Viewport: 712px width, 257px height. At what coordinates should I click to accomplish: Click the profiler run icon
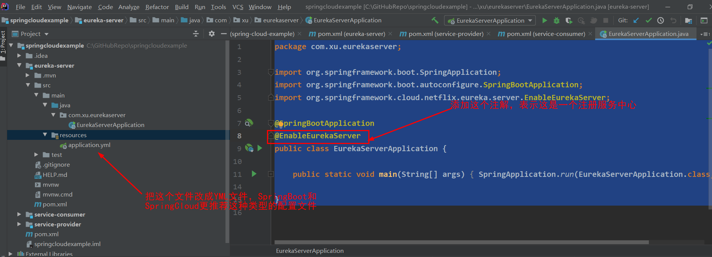click(581, 20)
